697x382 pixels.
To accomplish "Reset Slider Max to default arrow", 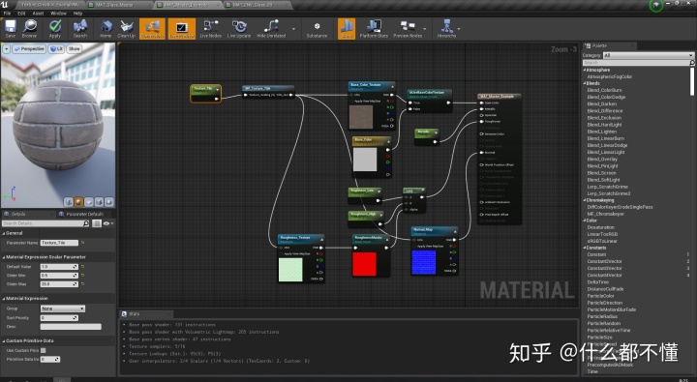I will (82, 283).
